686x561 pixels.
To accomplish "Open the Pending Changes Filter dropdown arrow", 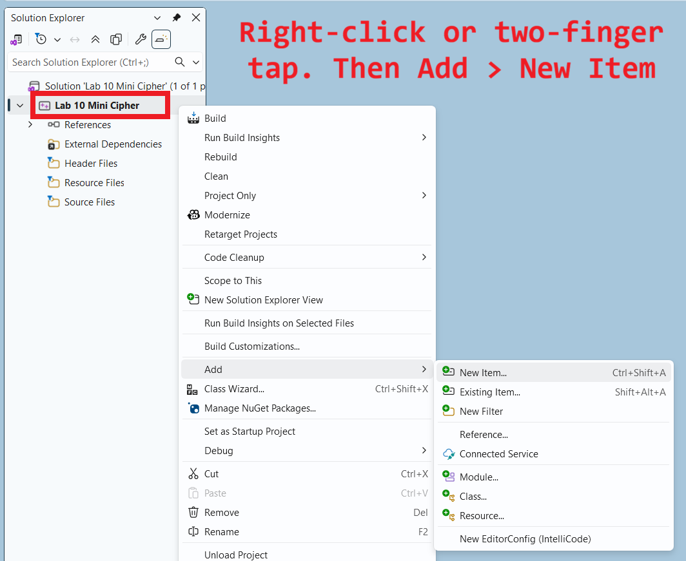I will pyautogui.click(x=57, y=40).
